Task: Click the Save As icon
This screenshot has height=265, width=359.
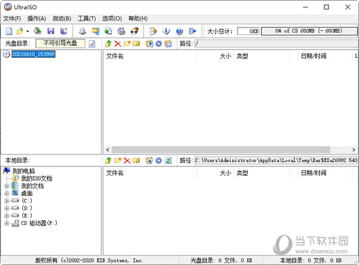Action: (63, 31)
